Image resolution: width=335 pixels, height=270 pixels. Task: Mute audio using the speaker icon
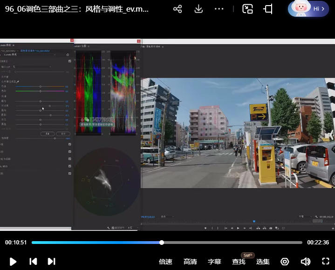click(306, 262)
